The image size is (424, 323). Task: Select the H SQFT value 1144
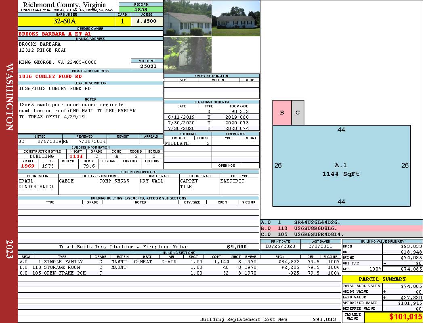(x=76, y=156)
